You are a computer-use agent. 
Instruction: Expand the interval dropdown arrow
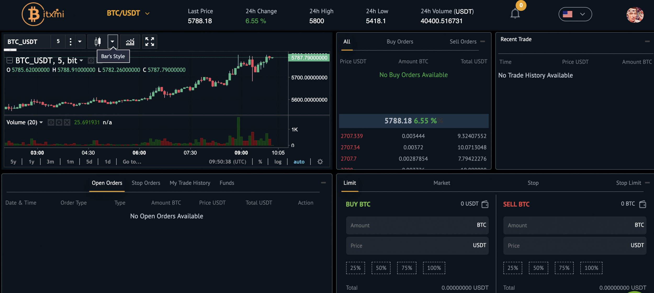coord(80,42)
